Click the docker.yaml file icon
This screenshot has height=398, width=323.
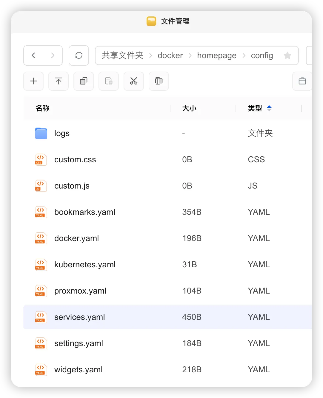coord(41,238)
